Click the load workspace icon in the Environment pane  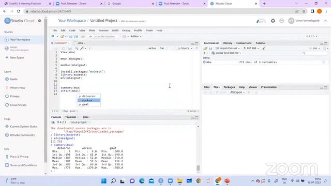[205, 48]
